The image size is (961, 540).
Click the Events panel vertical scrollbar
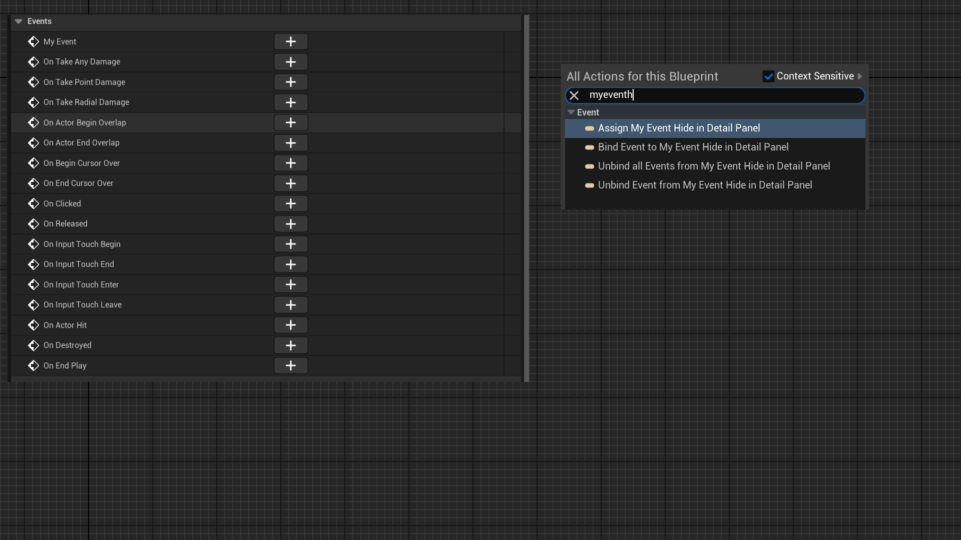tap(526, 198)
